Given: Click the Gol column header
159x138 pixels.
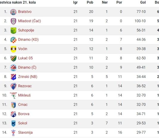Looking at the screenshot, I should 143,2.
